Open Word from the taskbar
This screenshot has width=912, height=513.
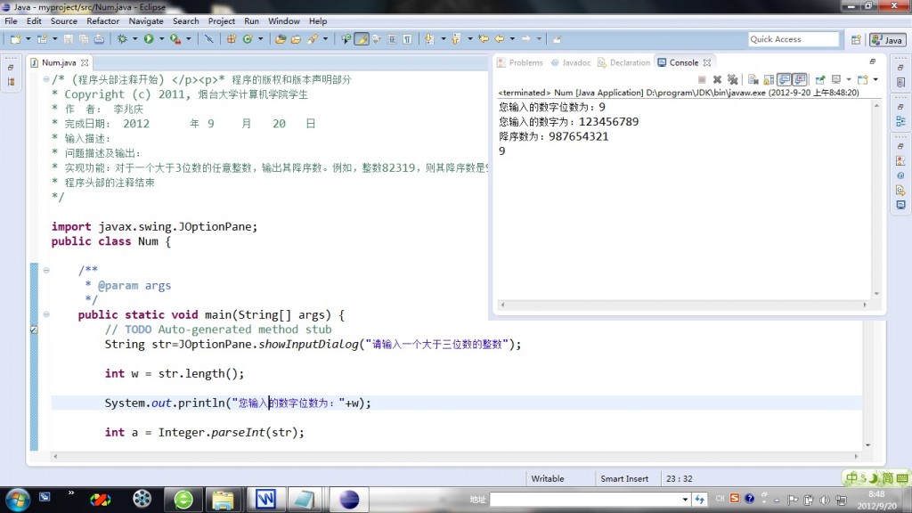(265, 500)
